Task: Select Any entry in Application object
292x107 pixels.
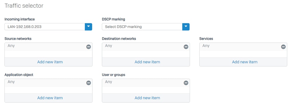Action: [x=11, y=82]
